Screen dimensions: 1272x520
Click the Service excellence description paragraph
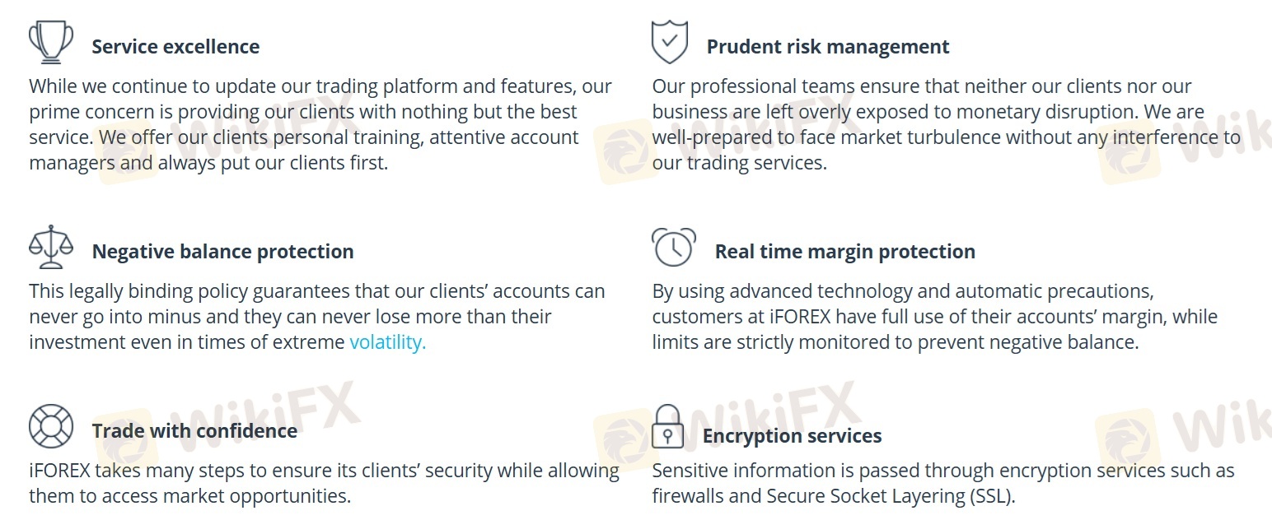coord(320,124)
